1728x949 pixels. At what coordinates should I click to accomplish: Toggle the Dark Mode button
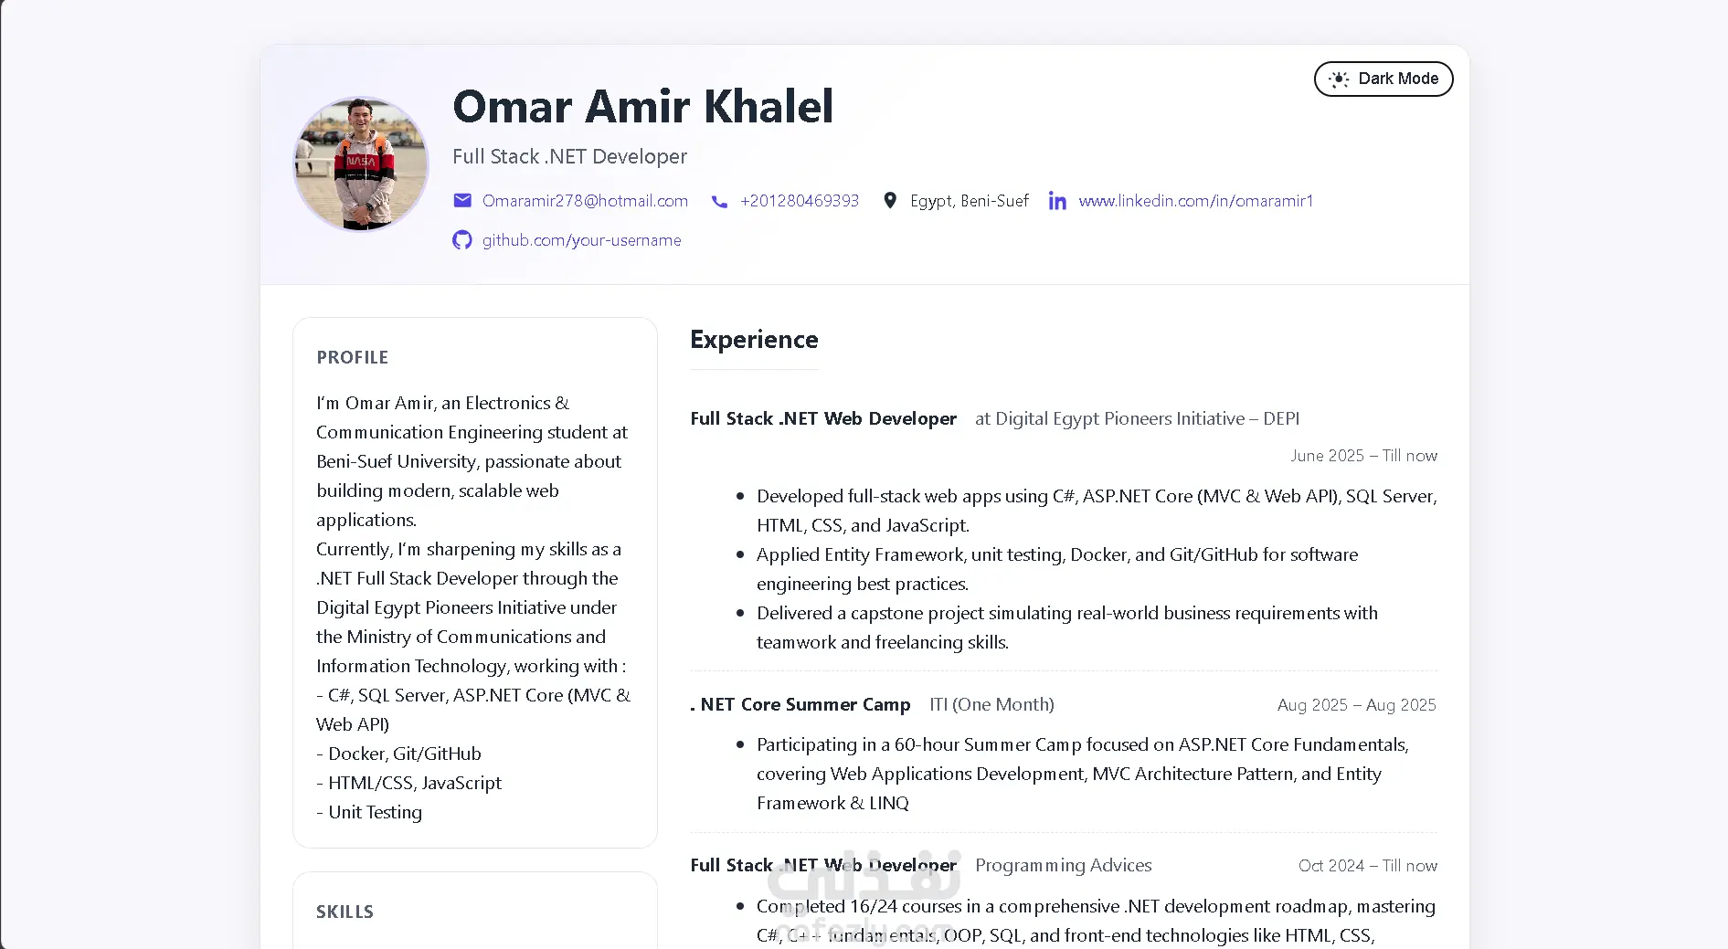[x=1383, y=79]
